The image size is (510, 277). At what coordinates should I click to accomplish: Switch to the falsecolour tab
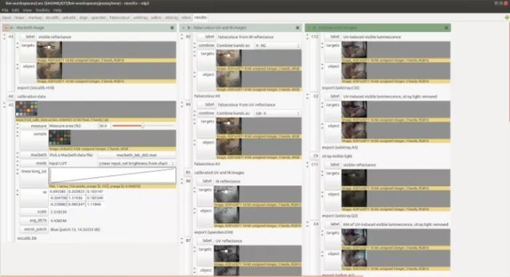tap(119, 17)
